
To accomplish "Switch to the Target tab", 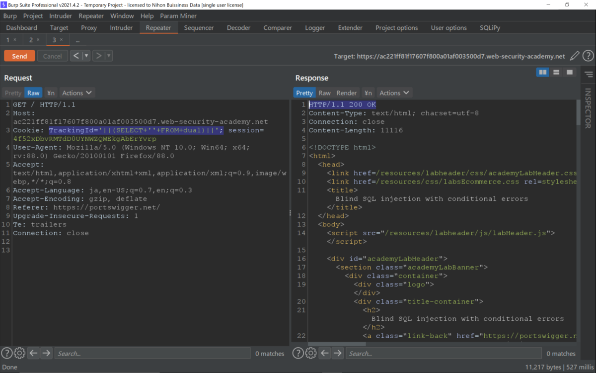I will [59, 28].
